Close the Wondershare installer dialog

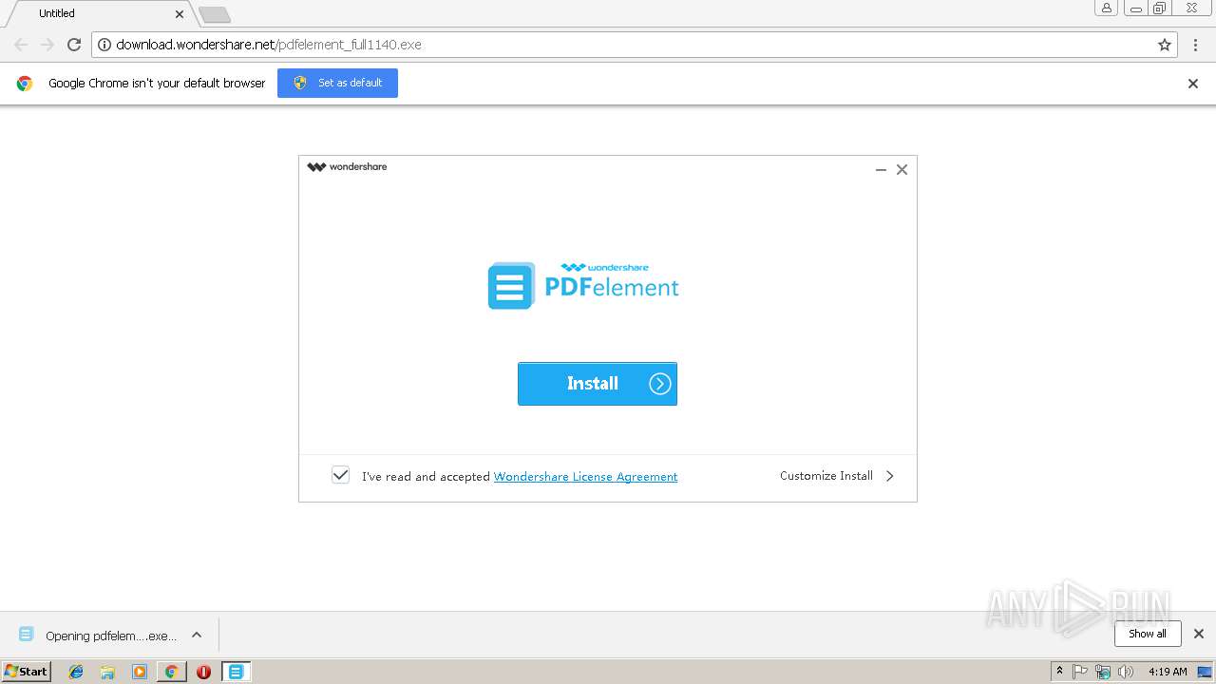[902, 170]
